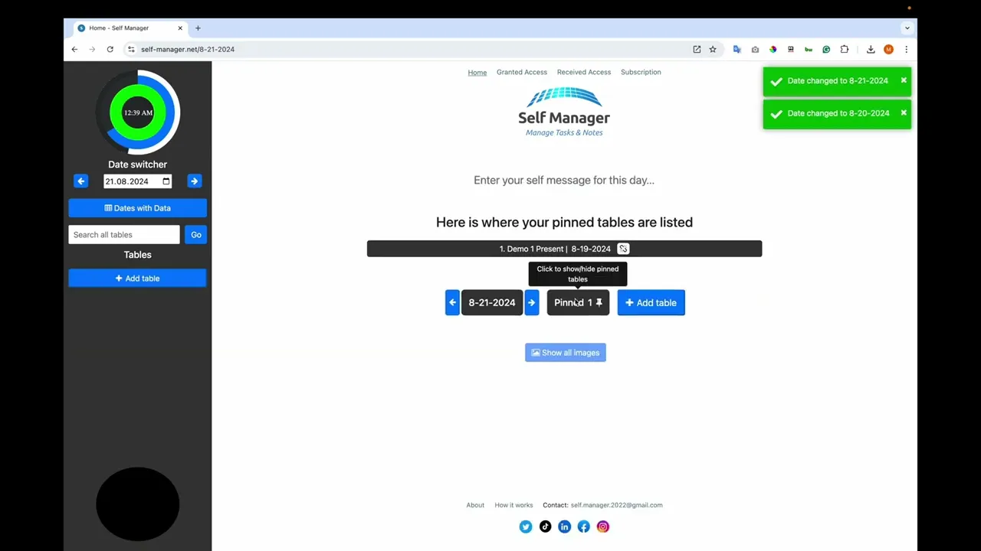Show all images
This screenshot has height=551, width=981.
[566, 353]
